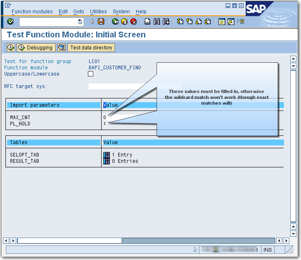Open the Help menu
Screen dimensions: 301x260
tap(141, 12)
